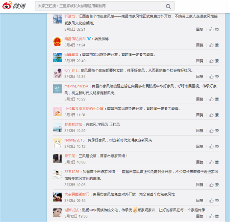This screenshot has height=222, width=230.
Task: Reply to 回眸星星's comment
Action: pos(199,61)
